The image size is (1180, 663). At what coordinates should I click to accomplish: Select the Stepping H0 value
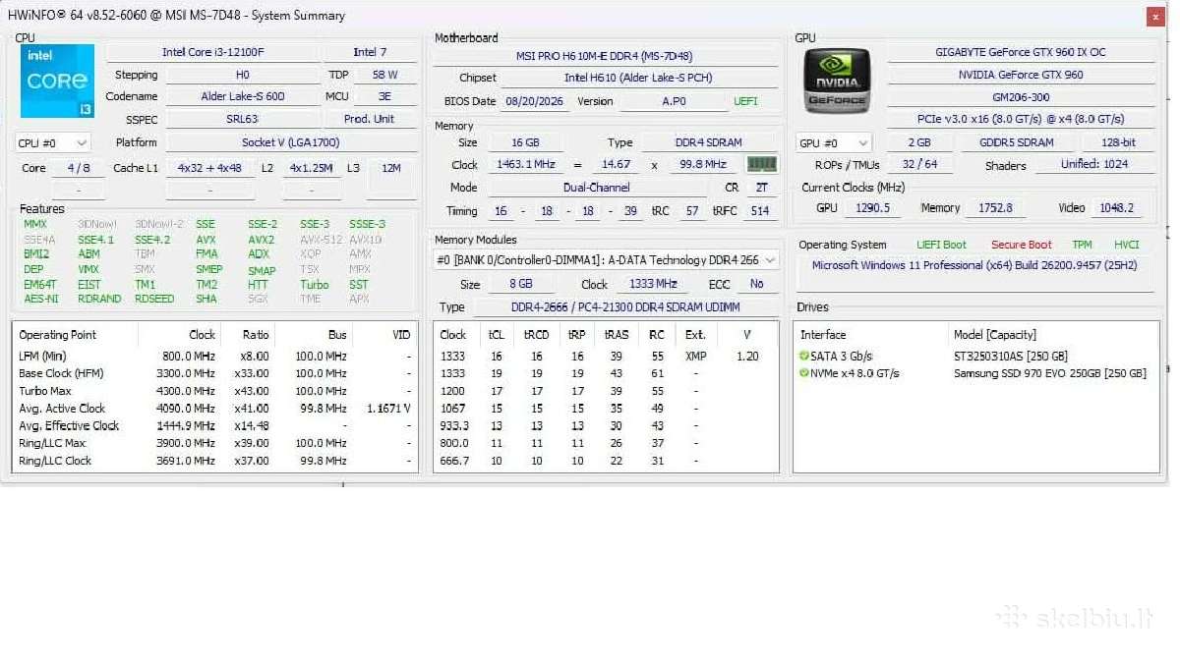point(242,75)
